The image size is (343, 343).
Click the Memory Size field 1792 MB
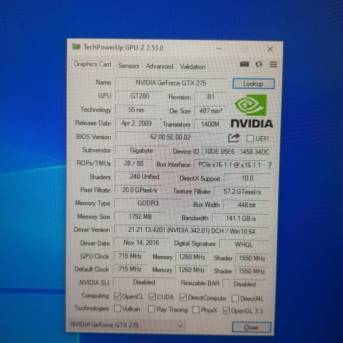pyautogui.click(x=140, y=217)
